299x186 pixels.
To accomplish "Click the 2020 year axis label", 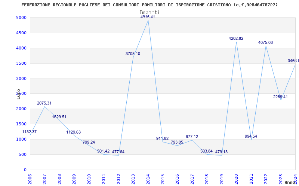I will (237, 179).
